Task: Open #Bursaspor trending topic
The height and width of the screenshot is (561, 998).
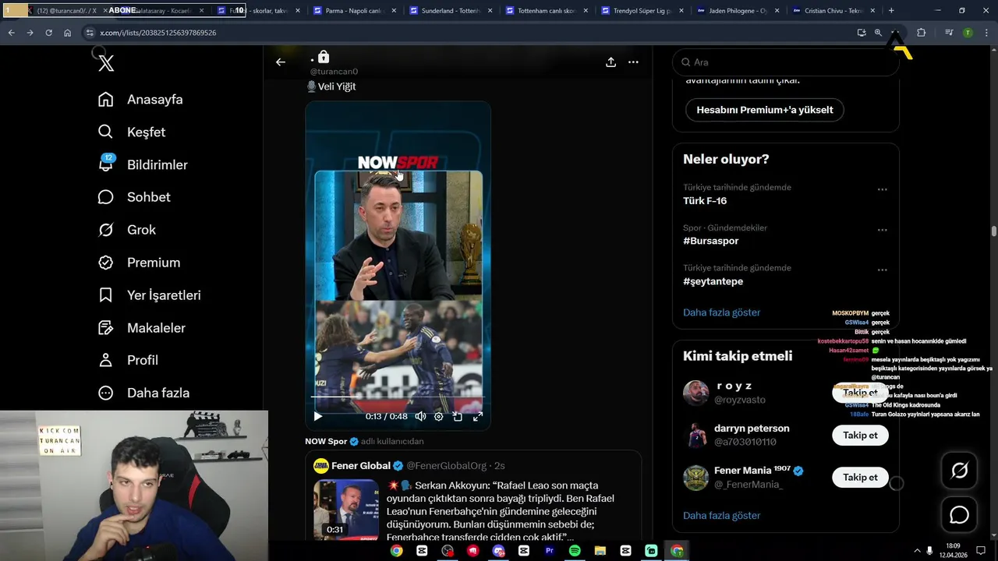Action: tap(711, 242)
